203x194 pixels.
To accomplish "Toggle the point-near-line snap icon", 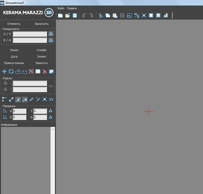I will coord(25,100).
